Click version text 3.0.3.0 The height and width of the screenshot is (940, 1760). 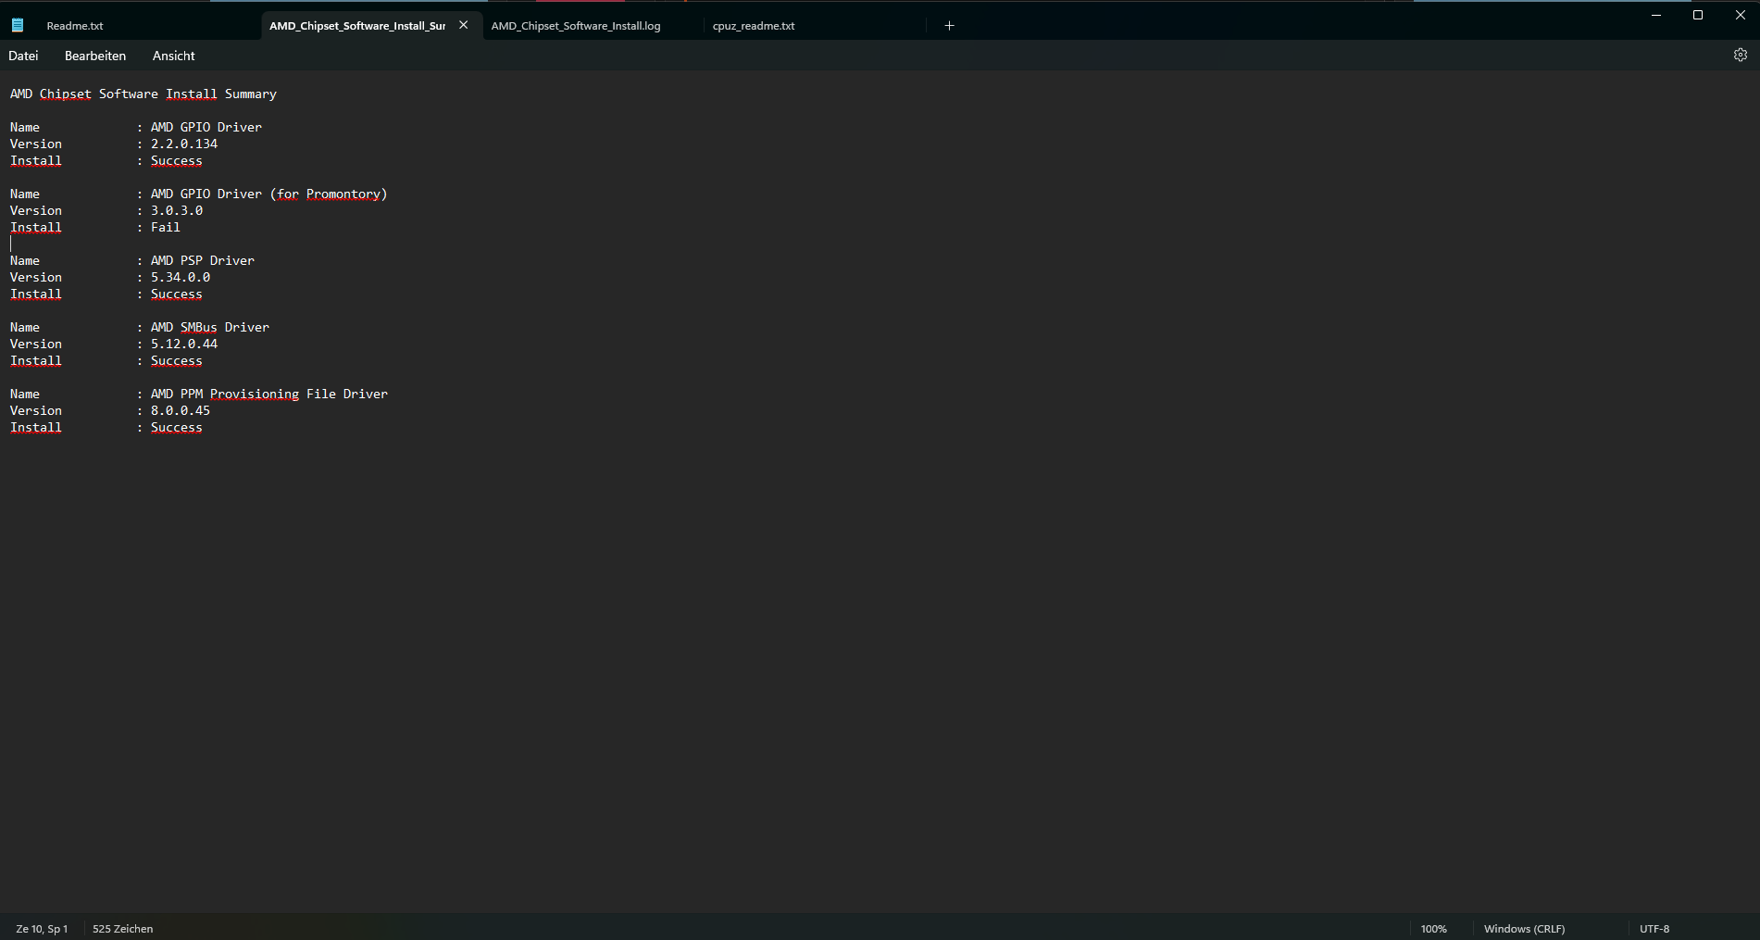tap(177, 210)
